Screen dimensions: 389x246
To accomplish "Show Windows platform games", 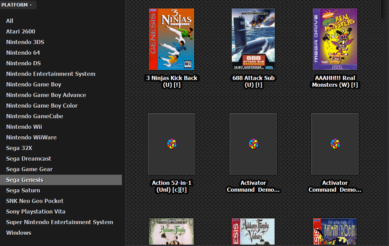I will pos(18,233).
